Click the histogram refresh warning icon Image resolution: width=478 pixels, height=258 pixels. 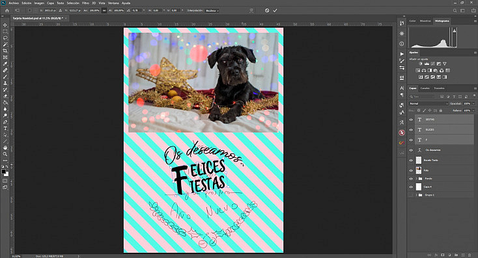point(455,31)
